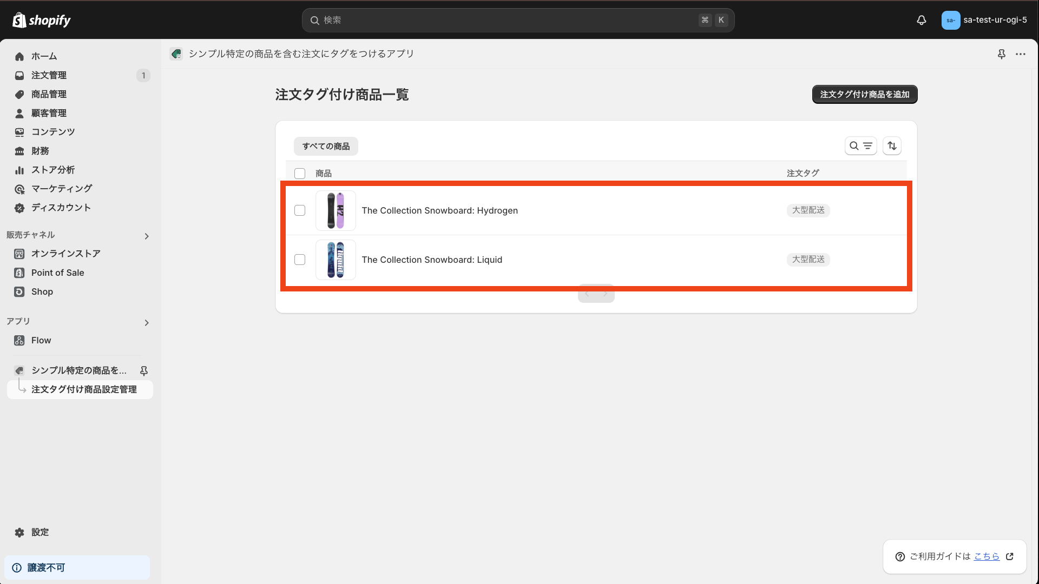Expand the 販売チャネル section chevron
Screen dimensions: 1039x584
click(147, 236)
